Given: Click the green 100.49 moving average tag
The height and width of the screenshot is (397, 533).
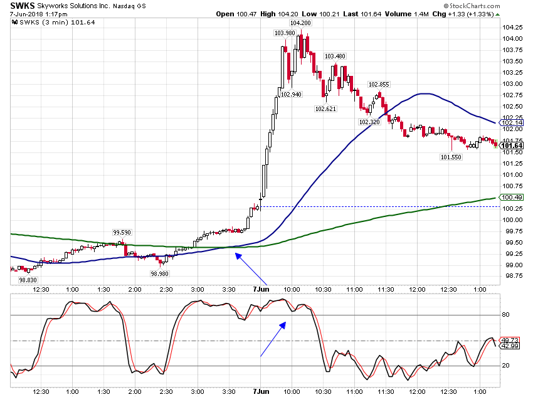Looking at the screenshot, I should tap(511, 198).
